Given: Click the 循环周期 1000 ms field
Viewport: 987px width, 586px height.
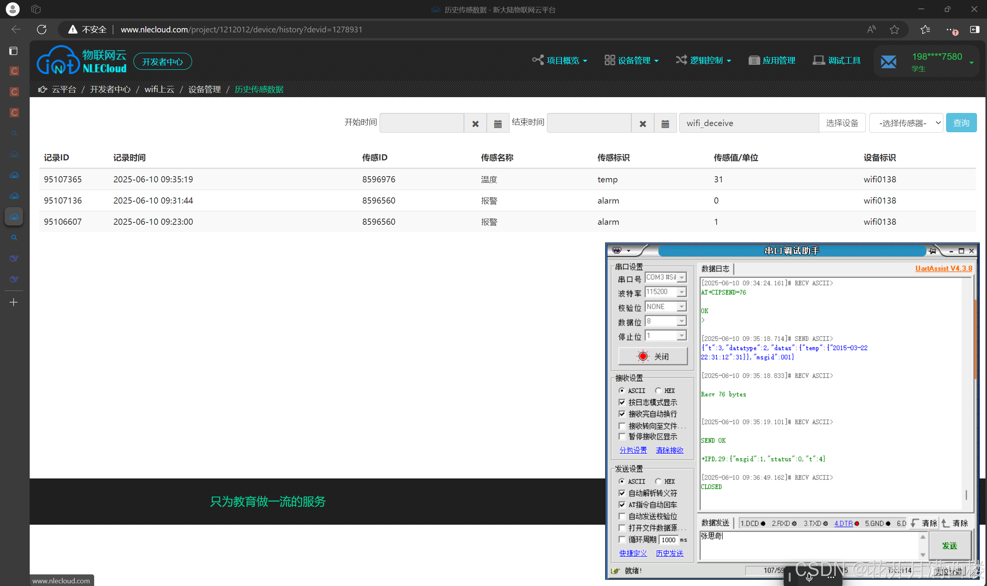Looking at the screenshot, I should 668,540.
